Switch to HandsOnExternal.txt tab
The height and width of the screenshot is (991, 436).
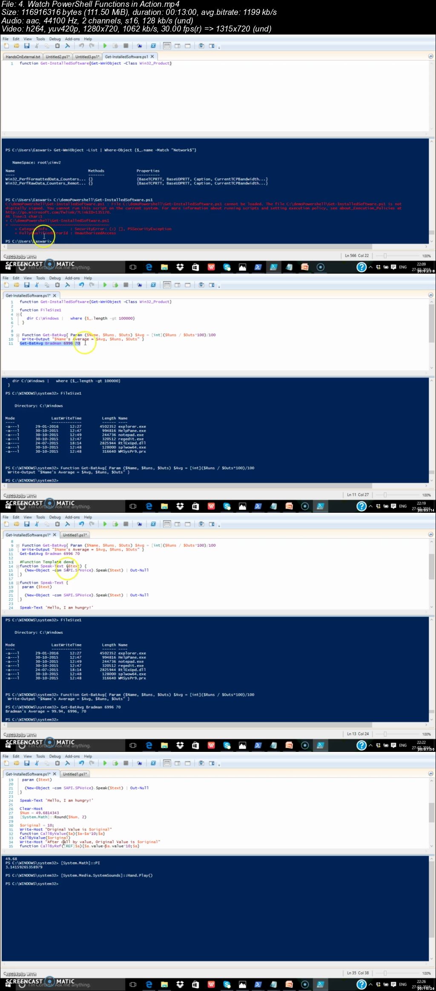(x=23, y=56)
